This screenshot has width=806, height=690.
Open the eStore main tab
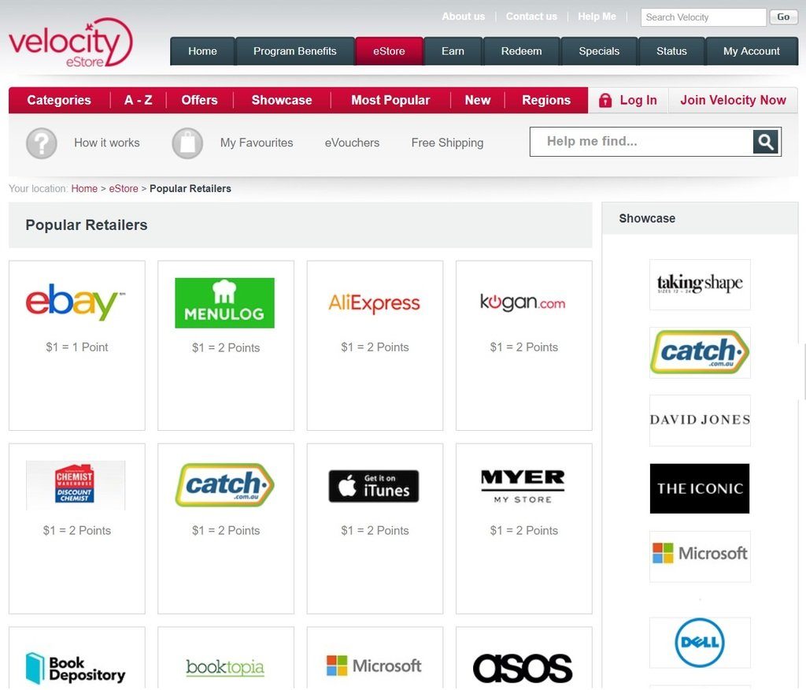(x=389, y=51)
